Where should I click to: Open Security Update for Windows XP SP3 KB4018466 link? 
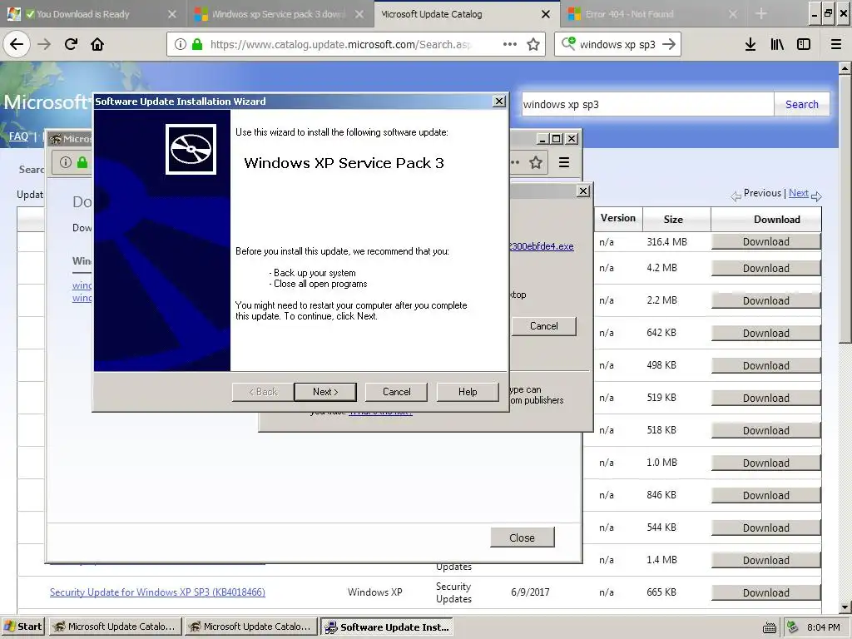click(x=157, y=592)
